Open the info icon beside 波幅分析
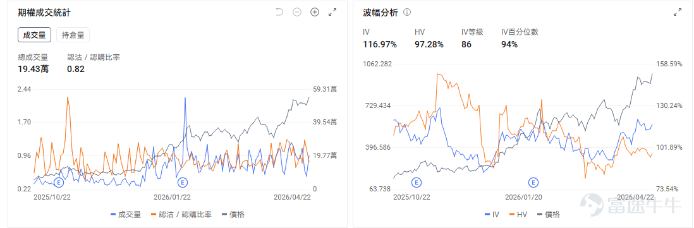 (407, 13)
